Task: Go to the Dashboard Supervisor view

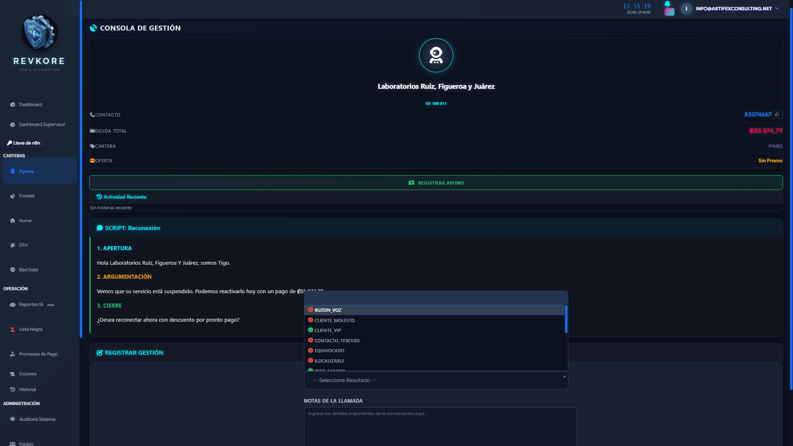Action: [42, 124]
